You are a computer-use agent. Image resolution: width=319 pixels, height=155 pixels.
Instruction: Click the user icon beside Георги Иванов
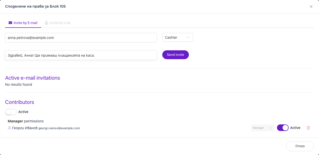pos(9,128)
